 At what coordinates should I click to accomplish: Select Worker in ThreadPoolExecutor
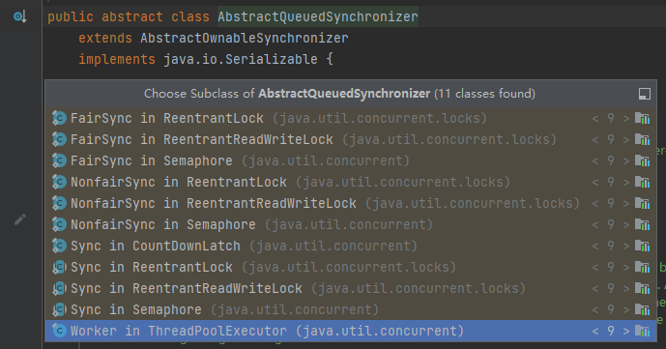pyautogui.click(x=351, y=331)
